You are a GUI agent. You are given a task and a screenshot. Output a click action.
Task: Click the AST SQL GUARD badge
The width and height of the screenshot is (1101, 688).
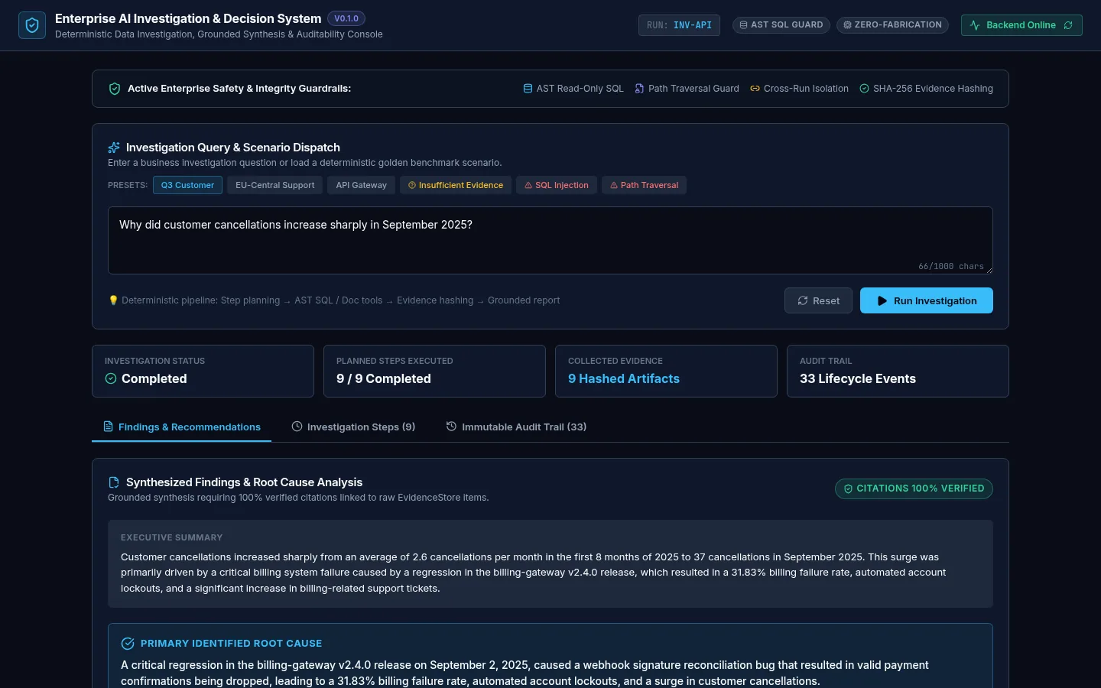click(x=781, y=25)
